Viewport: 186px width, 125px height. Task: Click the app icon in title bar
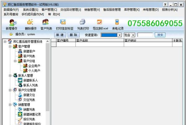coord(5,5)
